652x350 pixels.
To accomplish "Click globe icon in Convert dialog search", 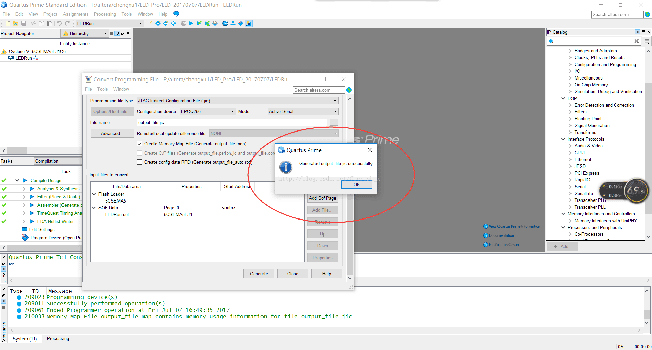I will coord(349,90).
